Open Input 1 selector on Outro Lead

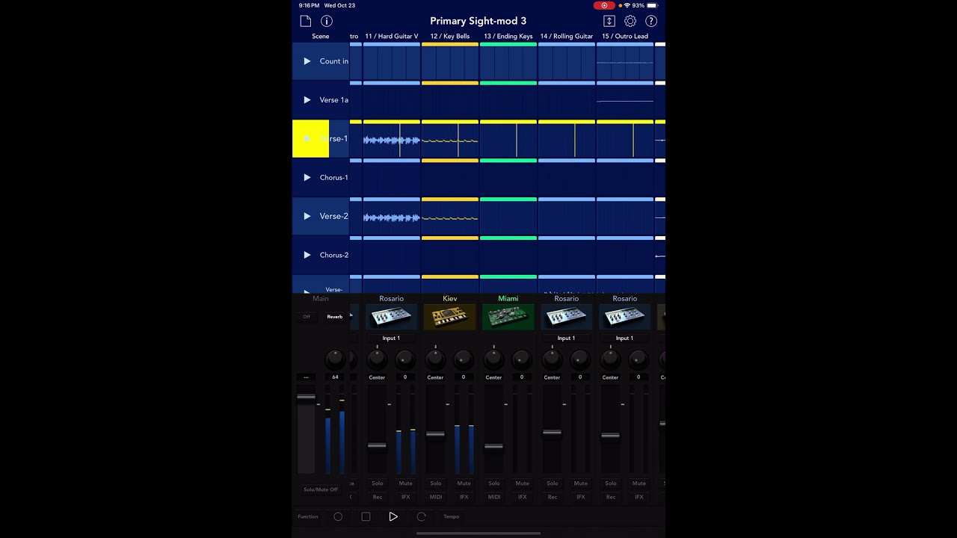pos(624,338)
